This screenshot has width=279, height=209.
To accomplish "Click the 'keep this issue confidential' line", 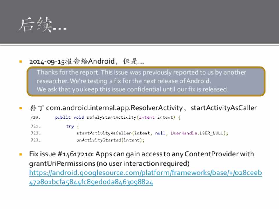I will (133, 89).
